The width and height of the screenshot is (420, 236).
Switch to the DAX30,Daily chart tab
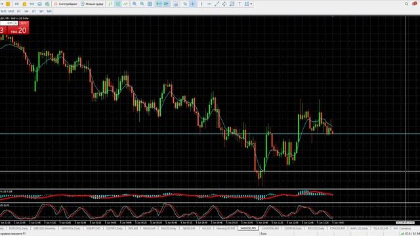point(169,228)
